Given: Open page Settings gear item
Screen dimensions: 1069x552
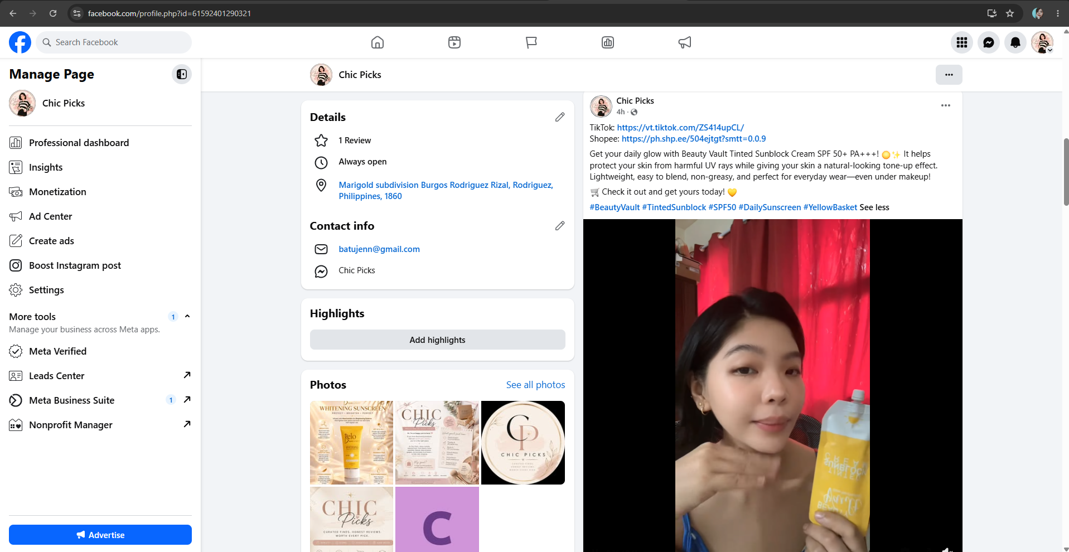Looking at the screenshot, I should click(100, 290).
